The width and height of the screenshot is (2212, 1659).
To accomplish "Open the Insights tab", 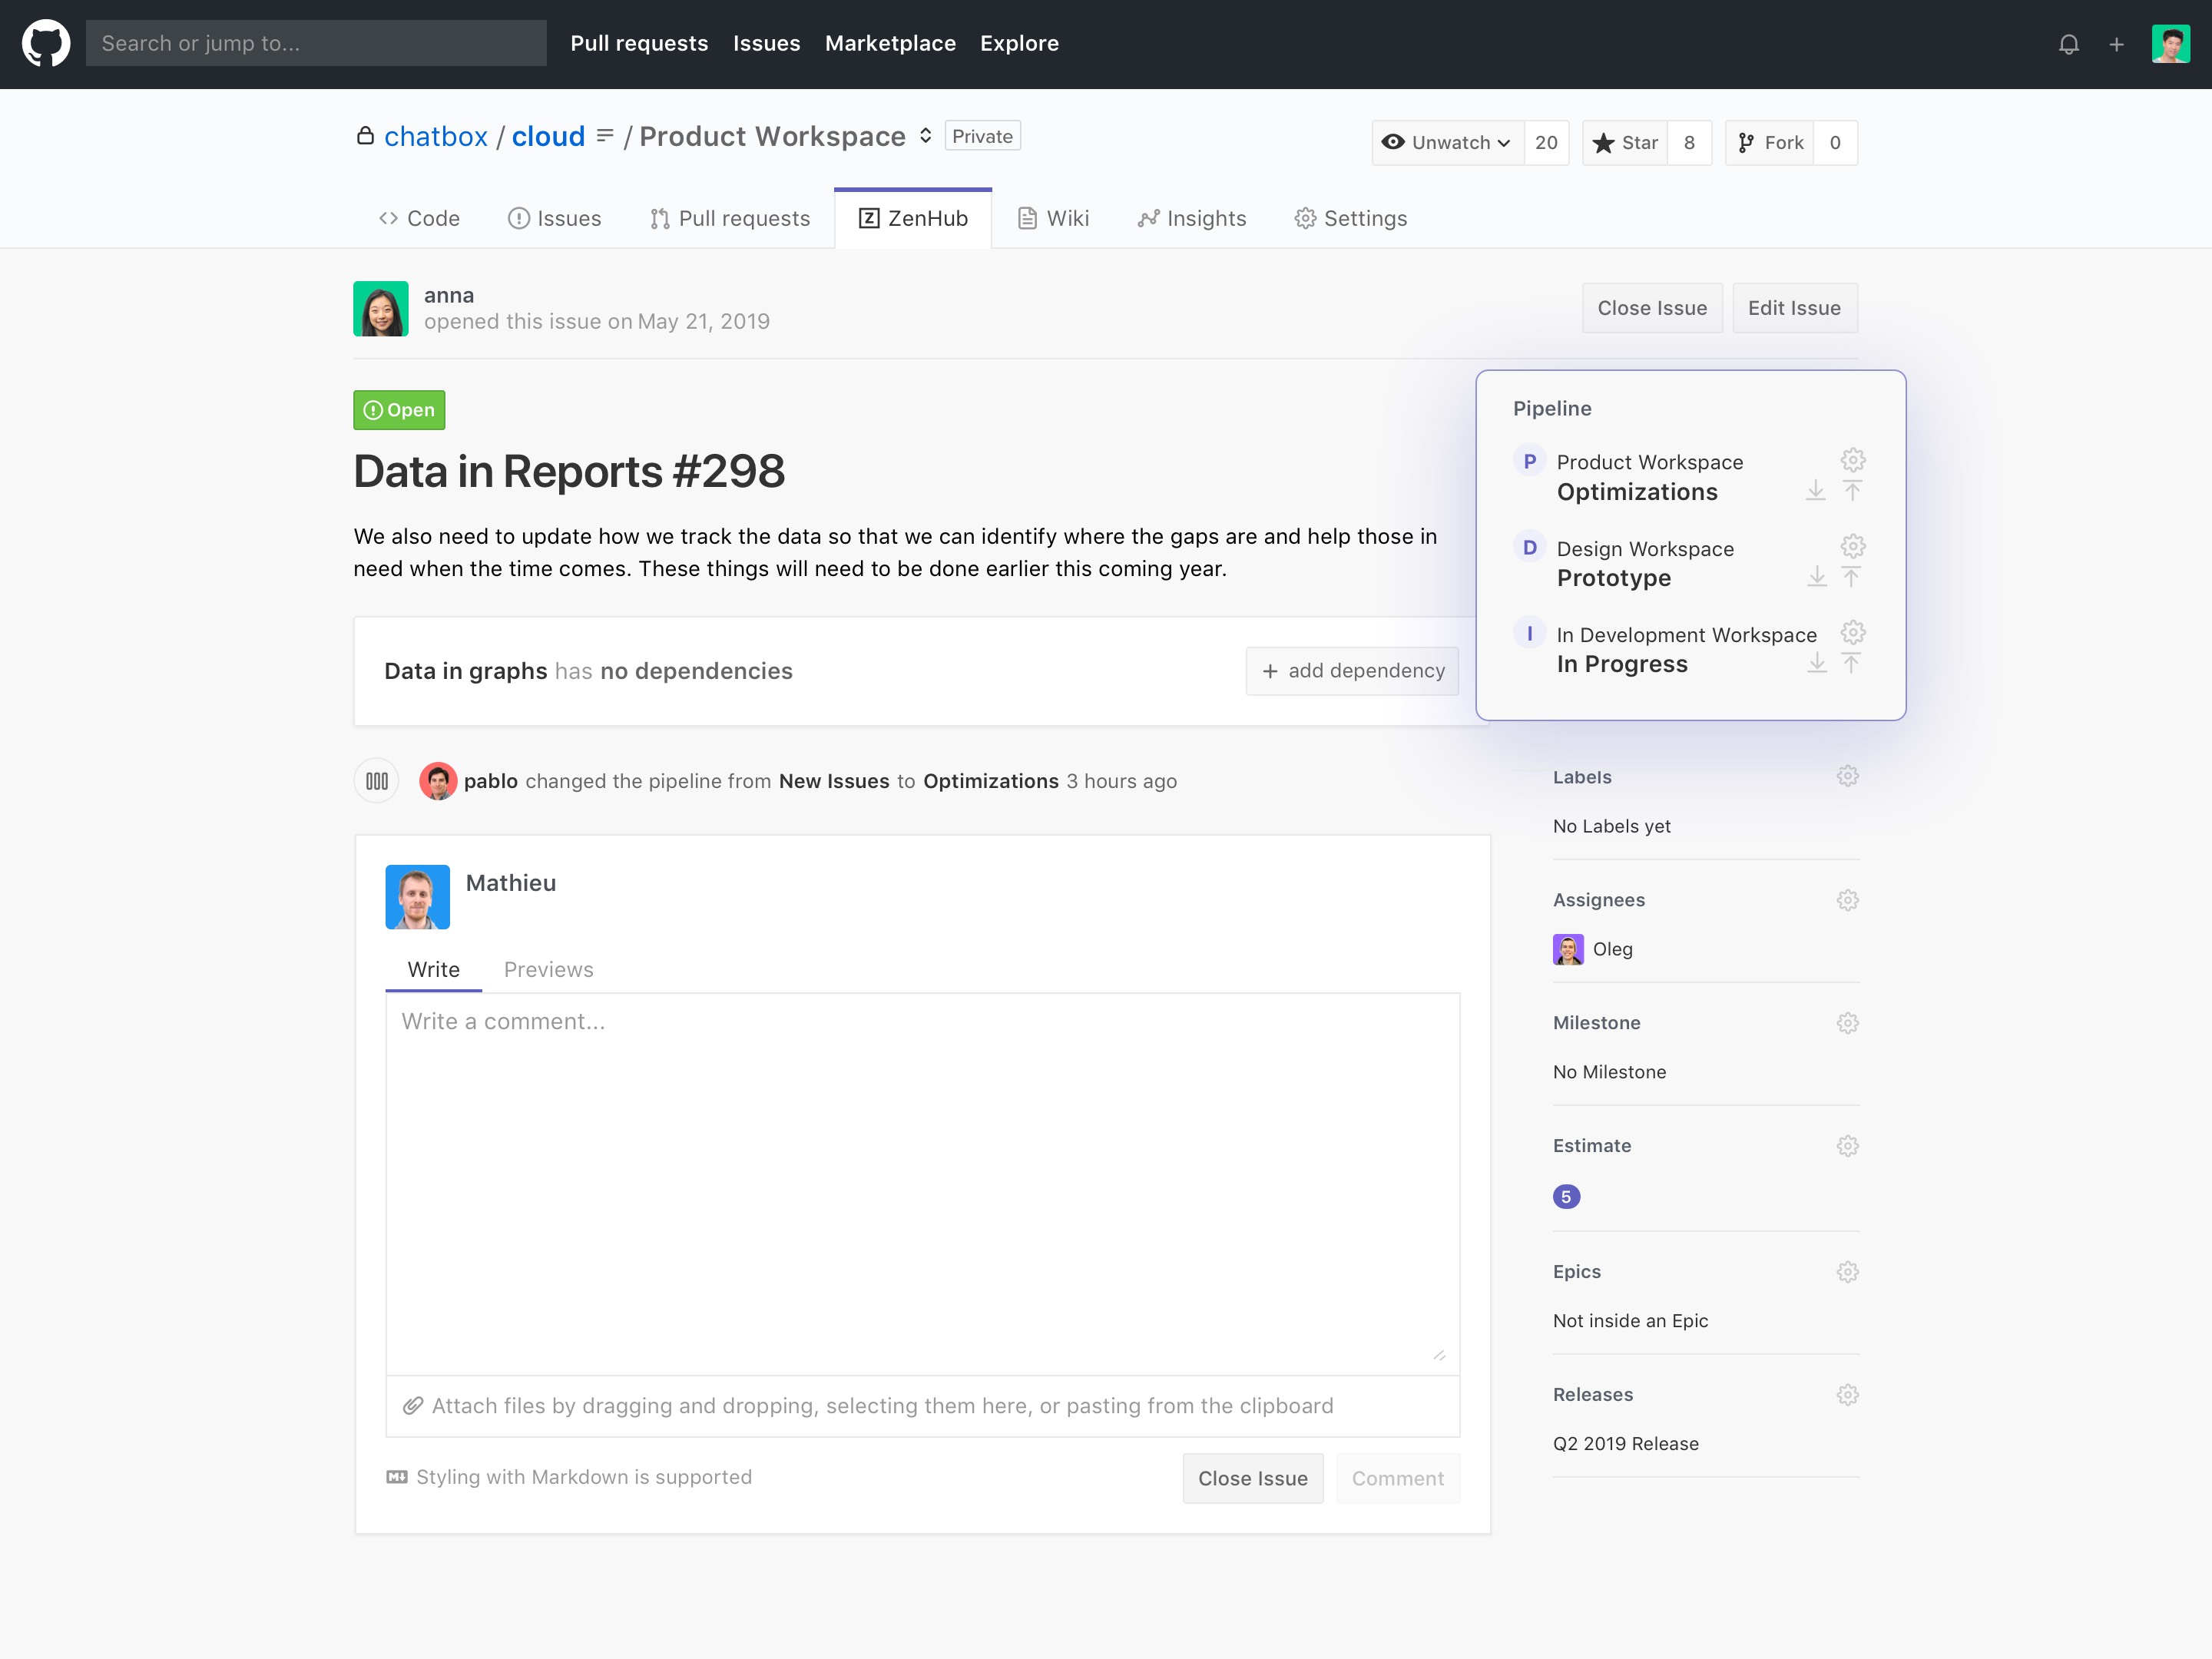I will click(x=1192, y=218).
